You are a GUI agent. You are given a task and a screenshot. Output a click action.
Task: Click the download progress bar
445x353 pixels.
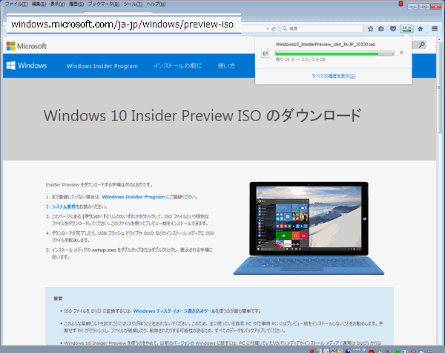334,54
